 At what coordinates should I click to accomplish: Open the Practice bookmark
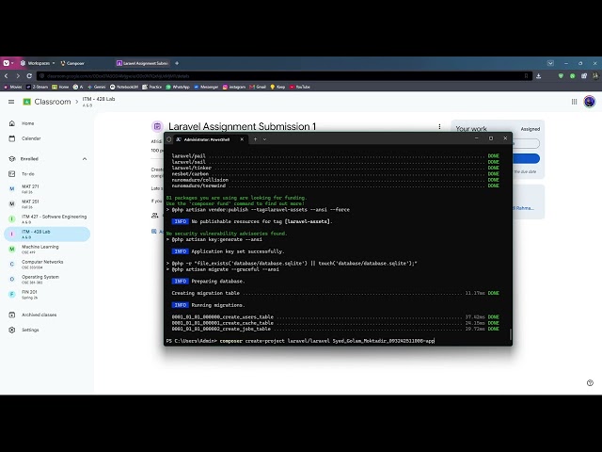(x=152, y=87)
